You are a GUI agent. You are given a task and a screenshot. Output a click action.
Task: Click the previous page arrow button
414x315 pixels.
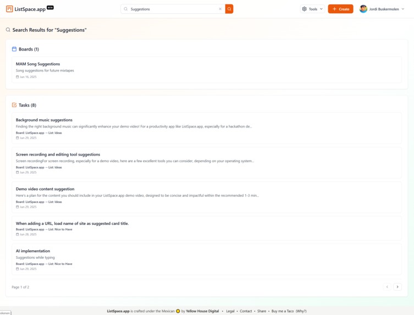[x=387, y=287]
